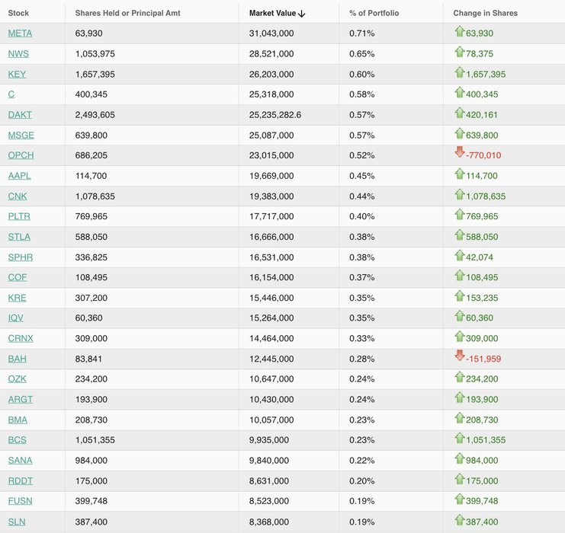
Task: Sort by the Stock column header
Action: click(18, 13)
